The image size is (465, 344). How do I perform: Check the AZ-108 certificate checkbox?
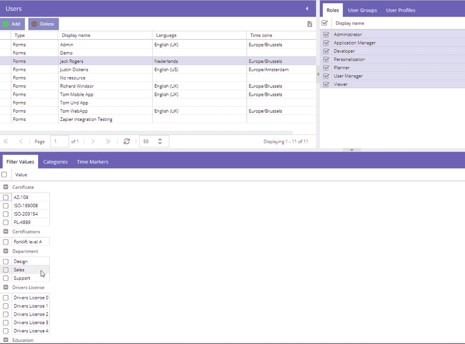point(6,197)
